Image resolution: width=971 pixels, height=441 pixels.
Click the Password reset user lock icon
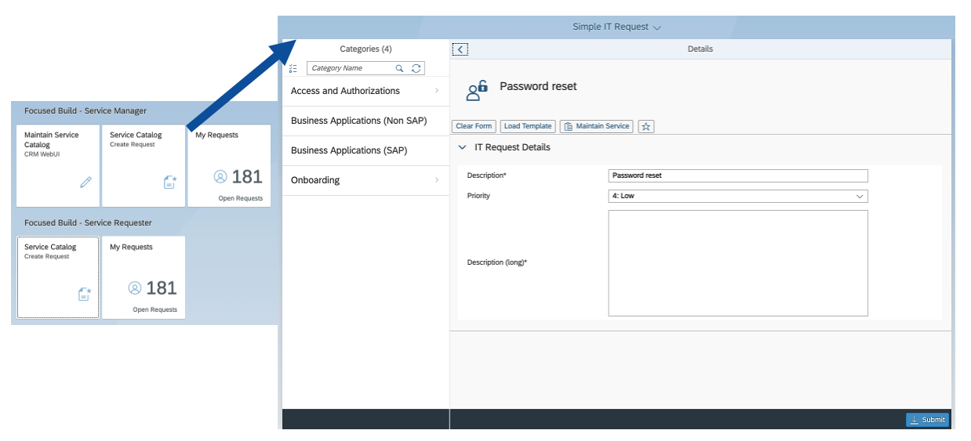476,90
